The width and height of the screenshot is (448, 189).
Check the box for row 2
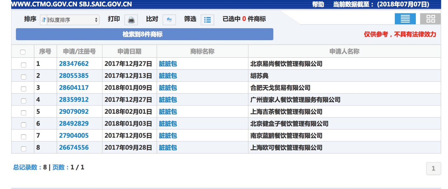pyautogui.click(x=24, y=77)
